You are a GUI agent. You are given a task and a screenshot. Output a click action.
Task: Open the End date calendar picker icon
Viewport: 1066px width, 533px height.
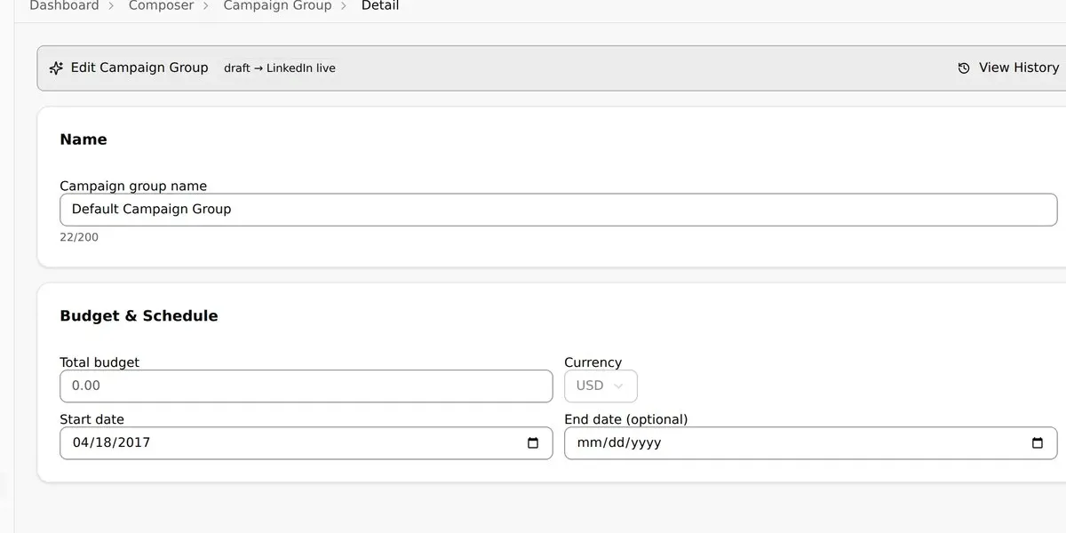coord(1038,442)
